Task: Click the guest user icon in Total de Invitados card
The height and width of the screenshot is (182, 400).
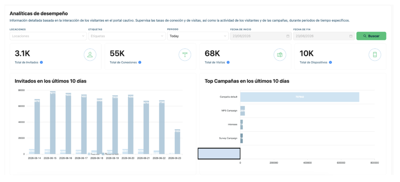Action: click(x=90, y=55)
